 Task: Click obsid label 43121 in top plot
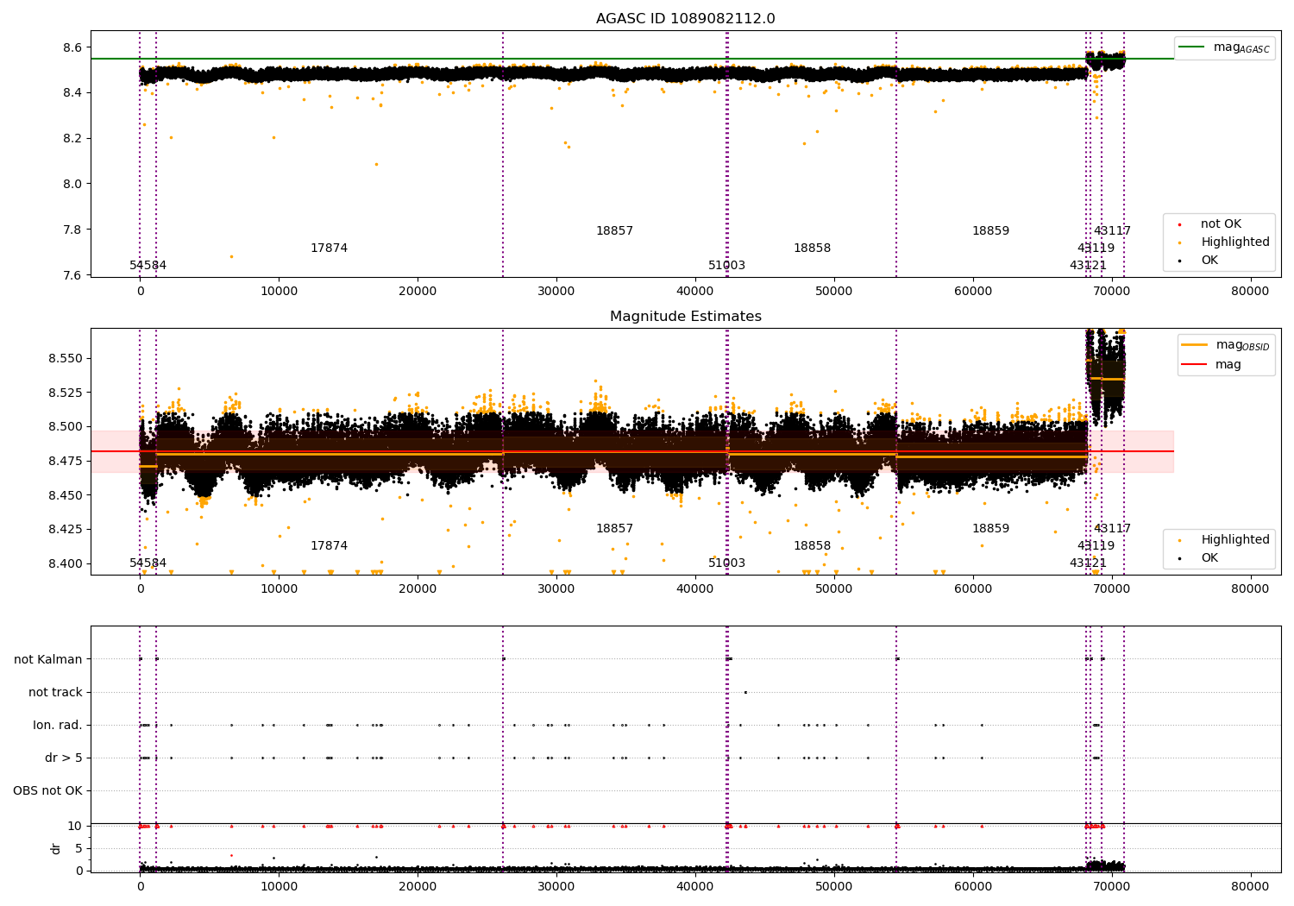coord(1088,265)
